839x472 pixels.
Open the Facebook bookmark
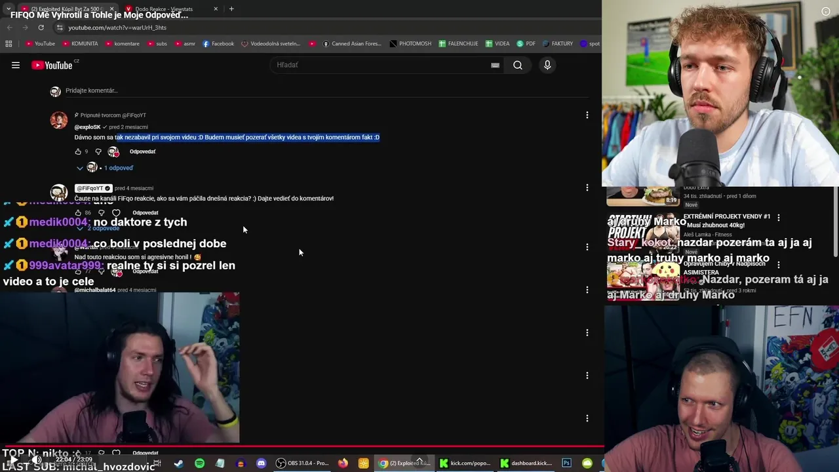[x=218, y=43]
